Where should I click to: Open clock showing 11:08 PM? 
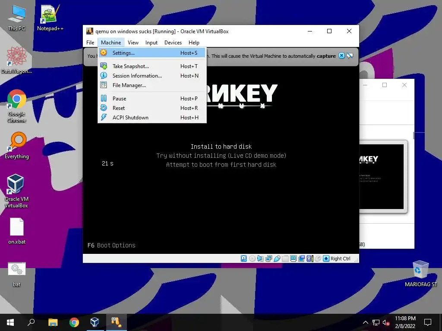405,322
